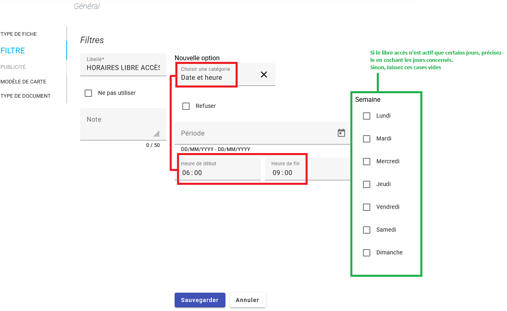Tick the Samedi checkbox
Screen dimensions: 507x311
coord(367,230)
